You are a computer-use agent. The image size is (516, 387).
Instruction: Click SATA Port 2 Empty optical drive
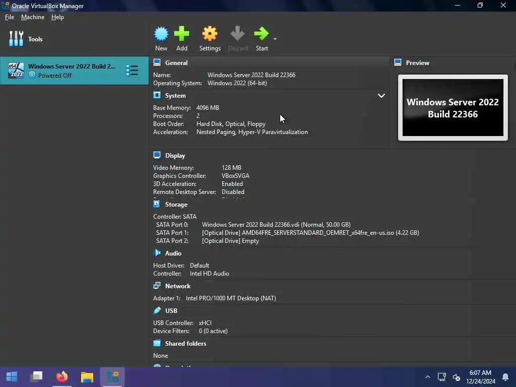tap(230, 240)
